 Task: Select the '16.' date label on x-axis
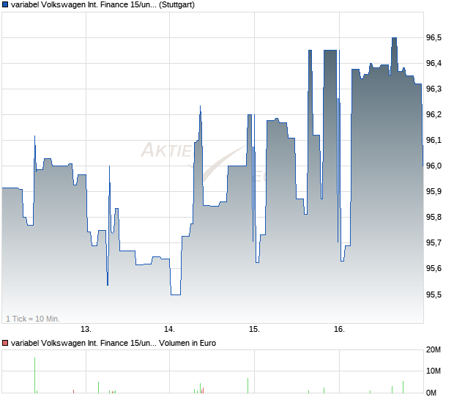[338, 329]
